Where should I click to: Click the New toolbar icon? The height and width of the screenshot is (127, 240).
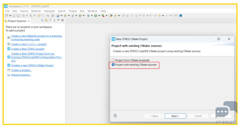pos(7,16)
